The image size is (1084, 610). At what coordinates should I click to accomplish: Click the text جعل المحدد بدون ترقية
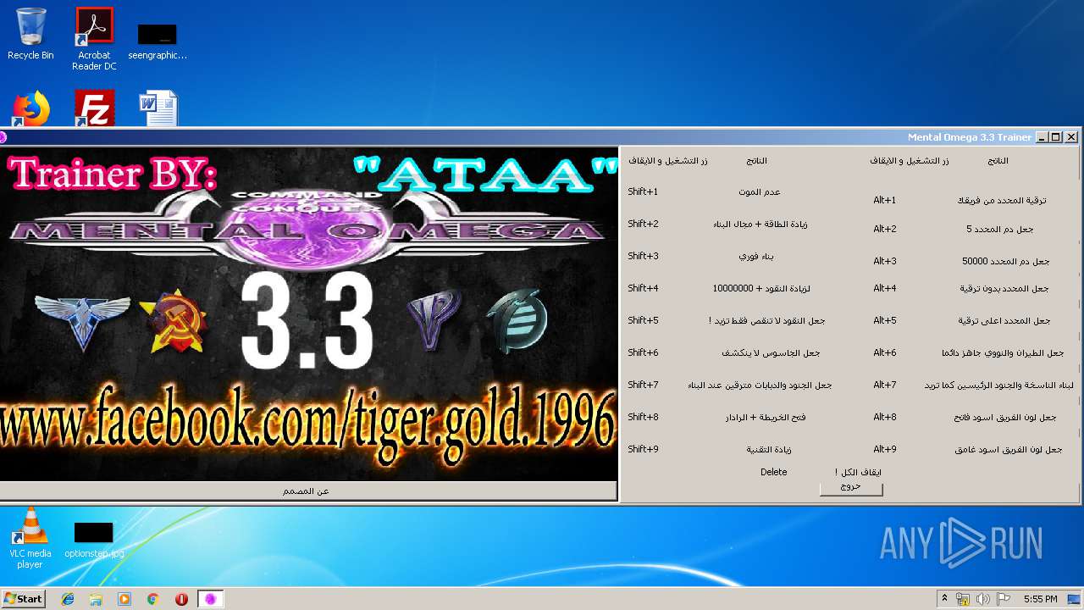pos(1004,289)
